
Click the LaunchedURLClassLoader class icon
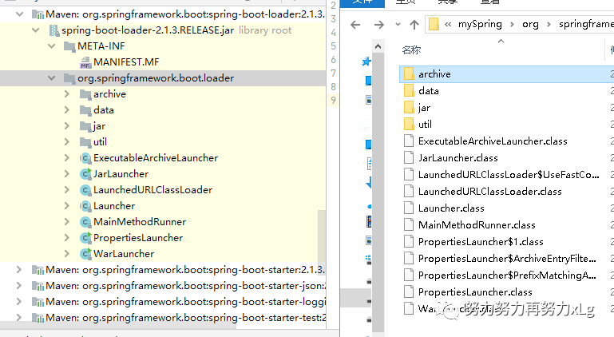point(85,190)
